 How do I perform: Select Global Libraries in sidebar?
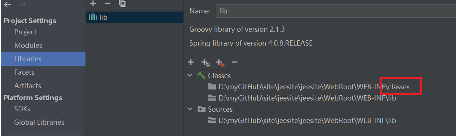coord(39,123)
